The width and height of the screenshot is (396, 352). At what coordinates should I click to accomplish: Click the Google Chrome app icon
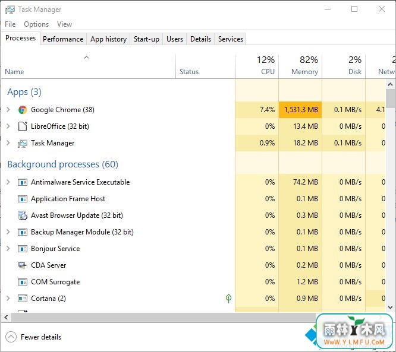coord(23,110)
